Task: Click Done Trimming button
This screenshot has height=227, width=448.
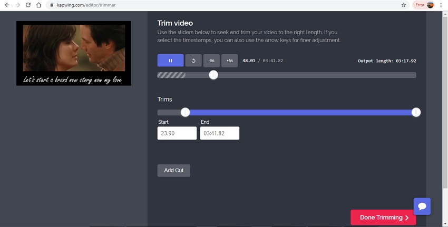Action: [x=383, y=218]
